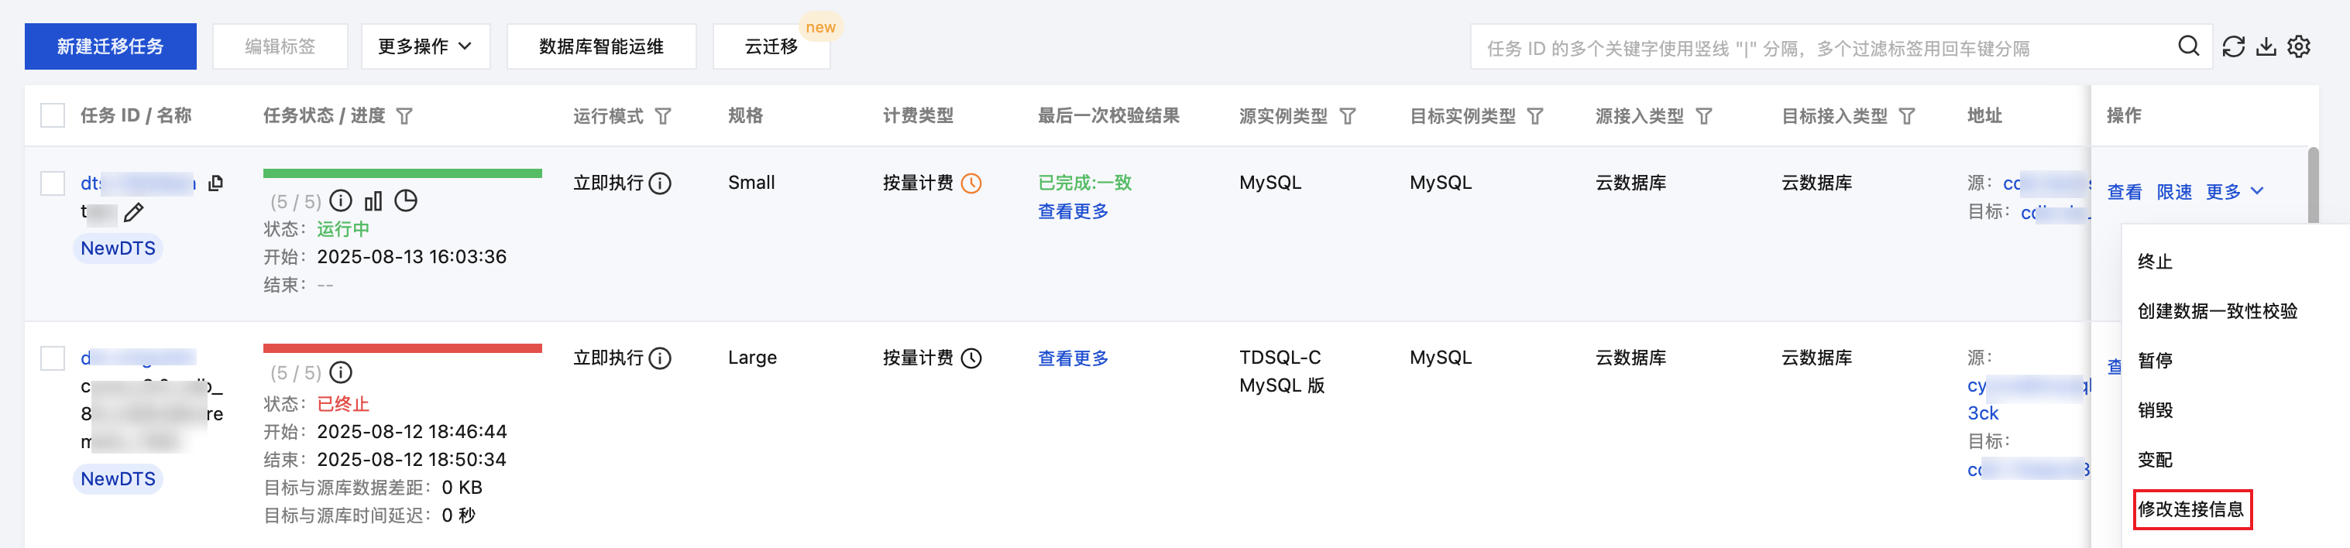The image size is (2350, 548).
Task: Expand the 更多操作 dropdown
Action: tap(425, 46)
